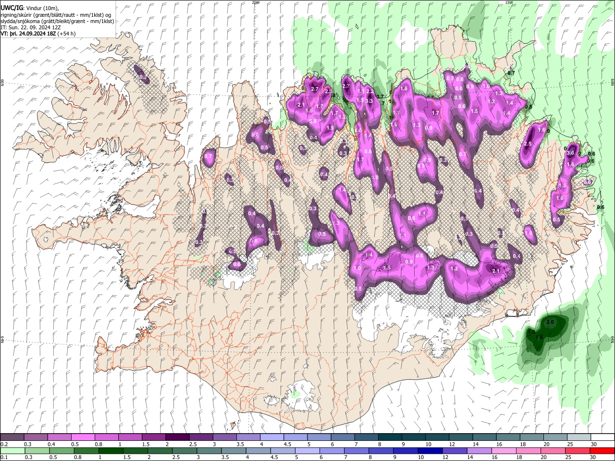
Task: Select the lavender swatch at 14 on the rain scale
Action: click(x=479, y=450)
